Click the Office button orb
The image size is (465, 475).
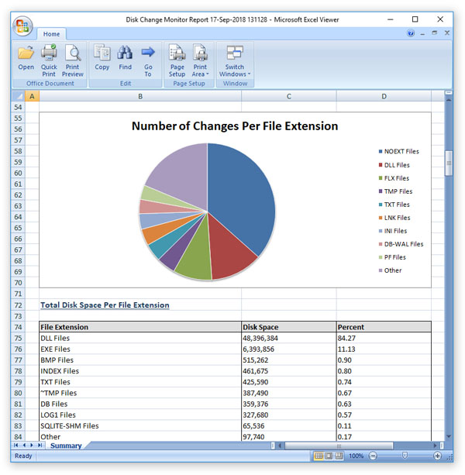[22, 26]
